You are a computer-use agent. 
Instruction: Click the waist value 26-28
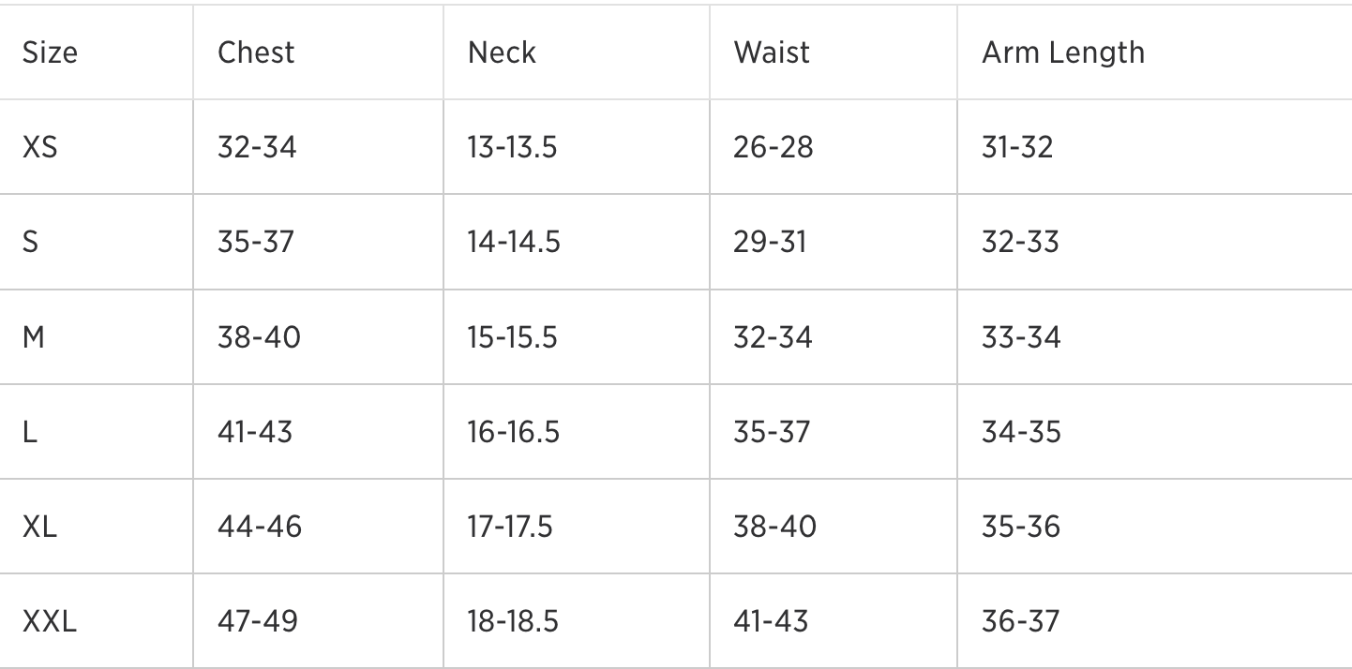(773, 147)
